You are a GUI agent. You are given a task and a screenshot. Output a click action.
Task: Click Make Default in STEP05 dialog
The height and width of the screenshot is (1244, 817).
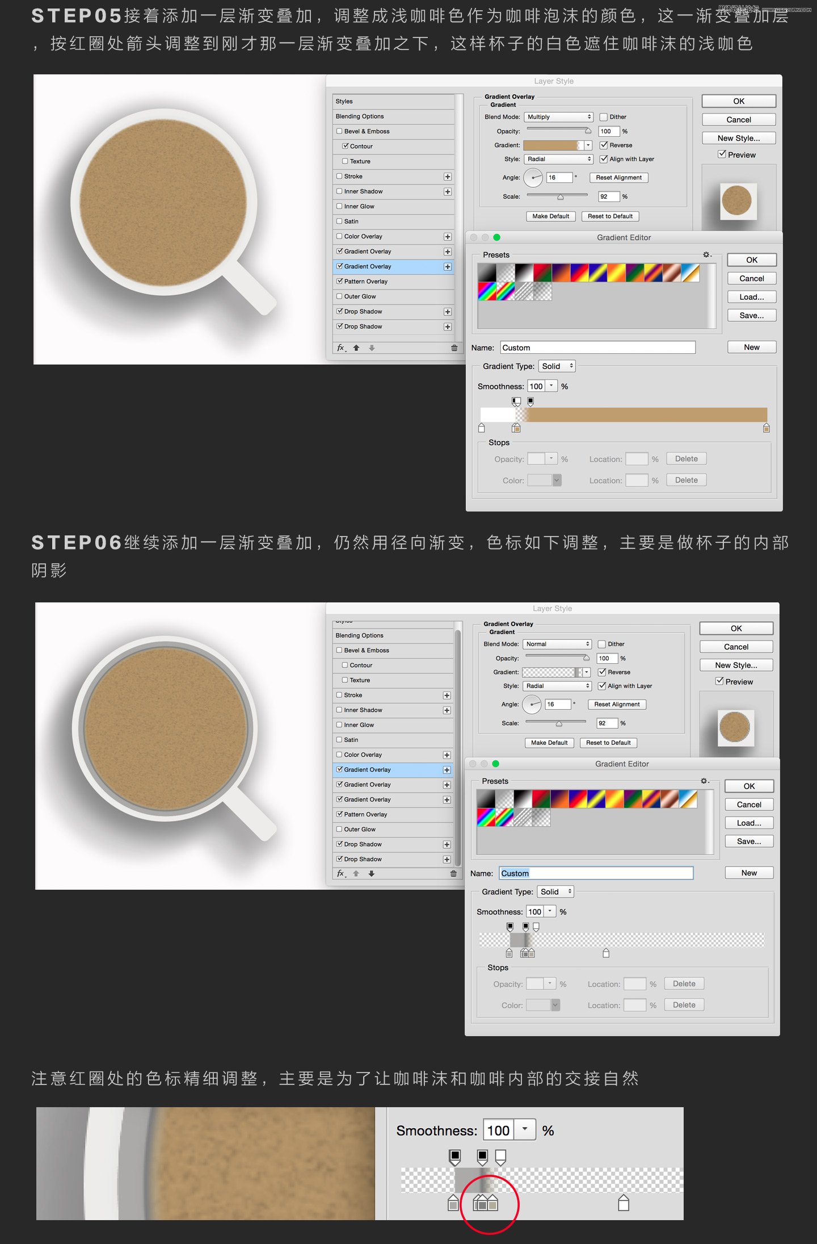coord(551,216)
